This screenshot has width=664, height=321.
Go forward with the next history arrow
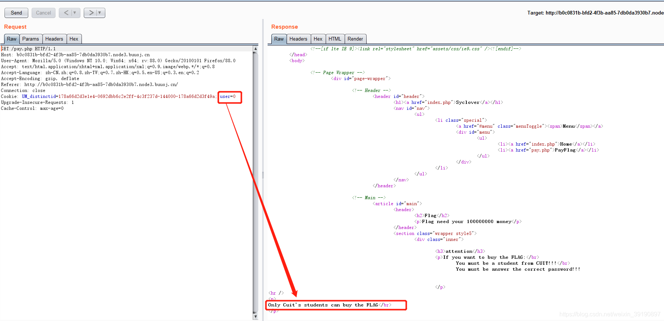click(91, 13)
